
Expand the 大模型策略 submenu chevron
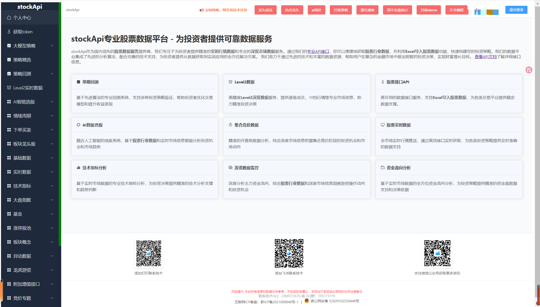click(x=52, y=46)
